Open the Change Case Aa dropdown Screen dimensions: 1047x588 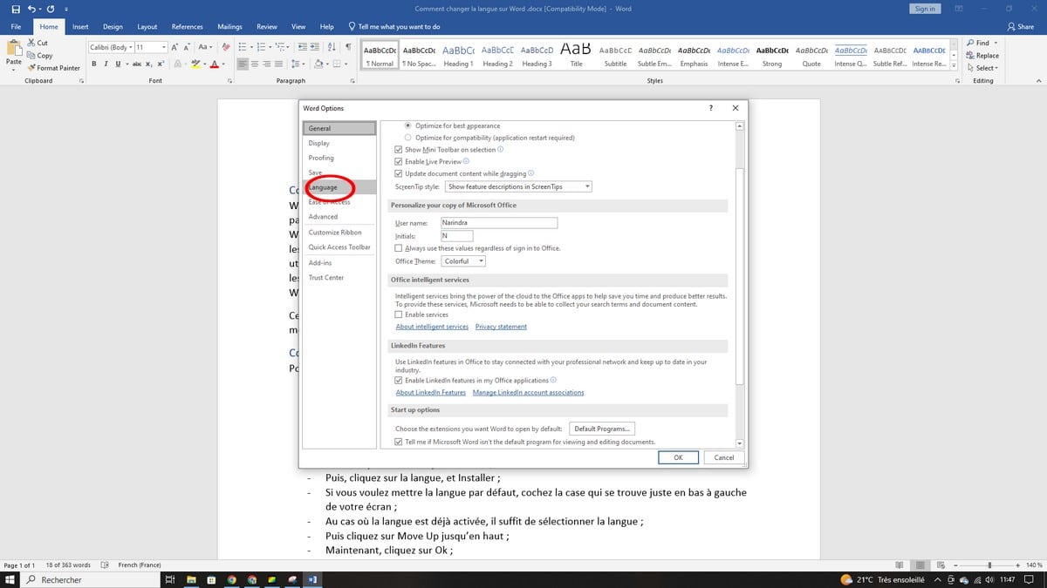point(204,47)
